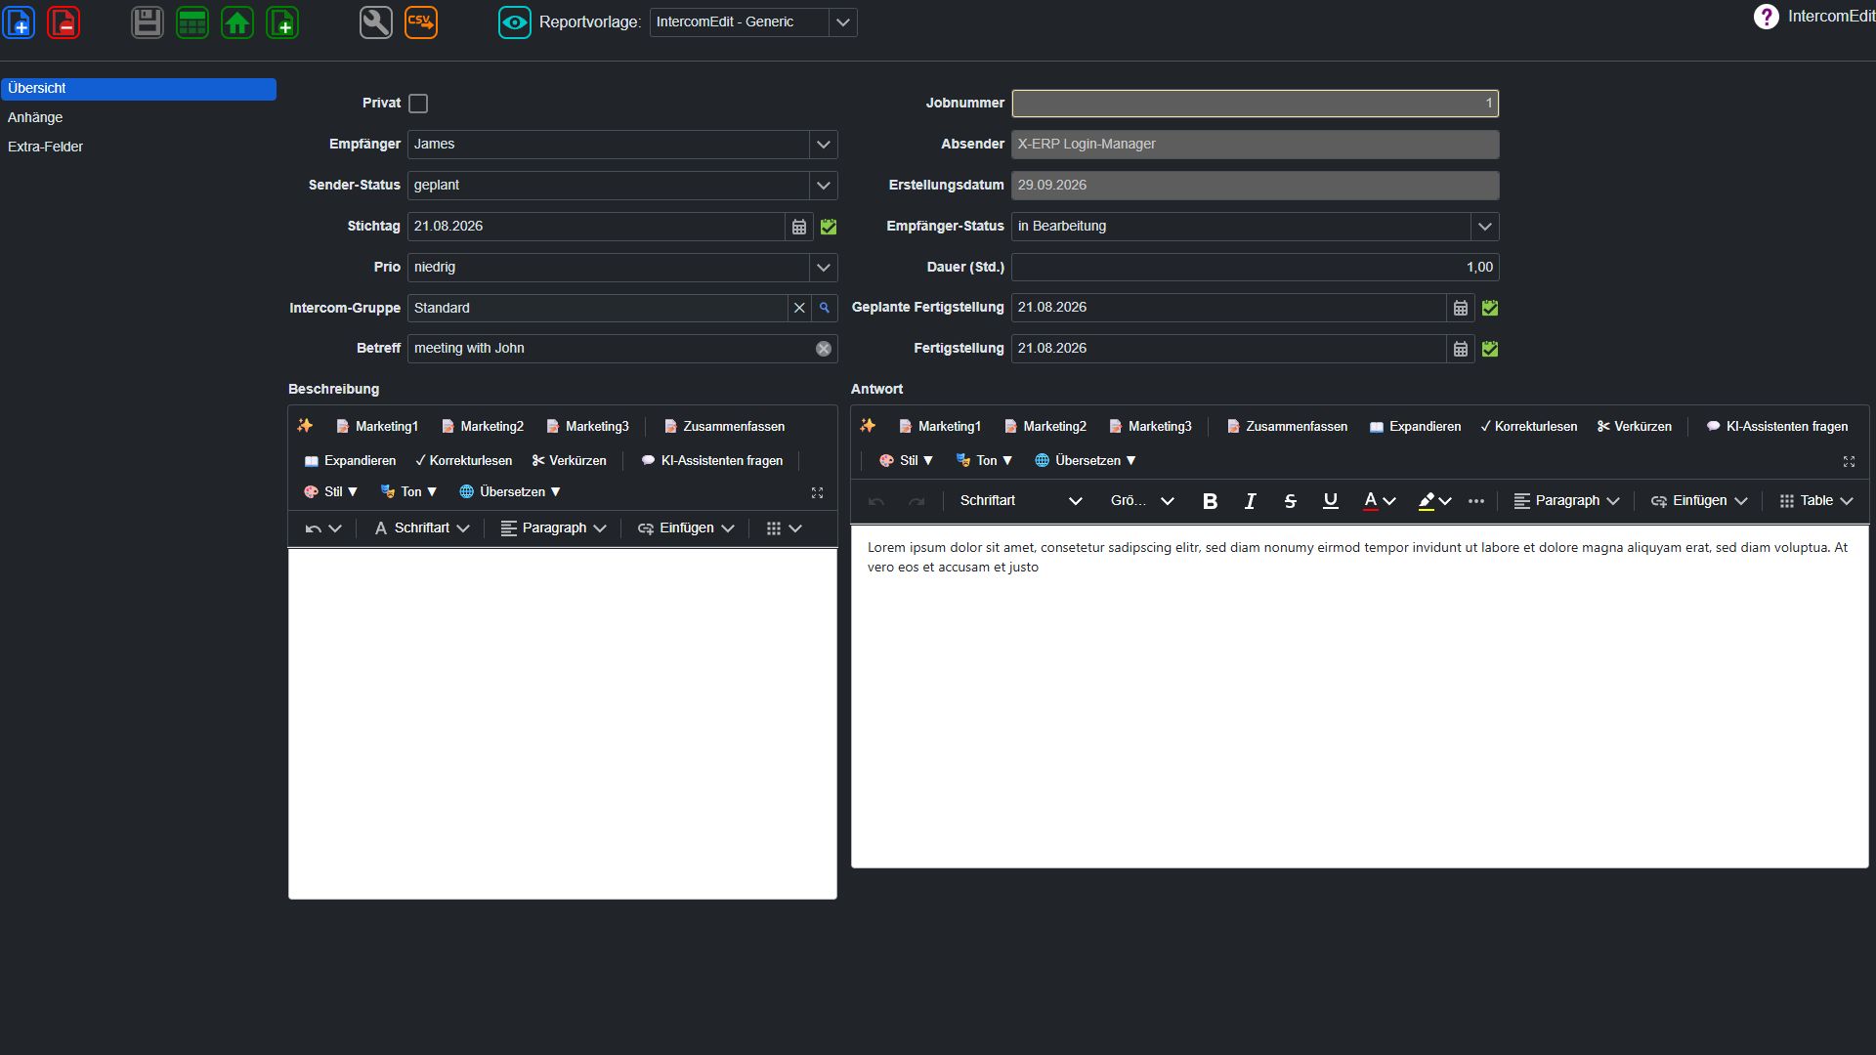Click the CSV export icon
Image resolution: width=1876 pixels, height=1055 pixels.
click(x=421, y=21)
